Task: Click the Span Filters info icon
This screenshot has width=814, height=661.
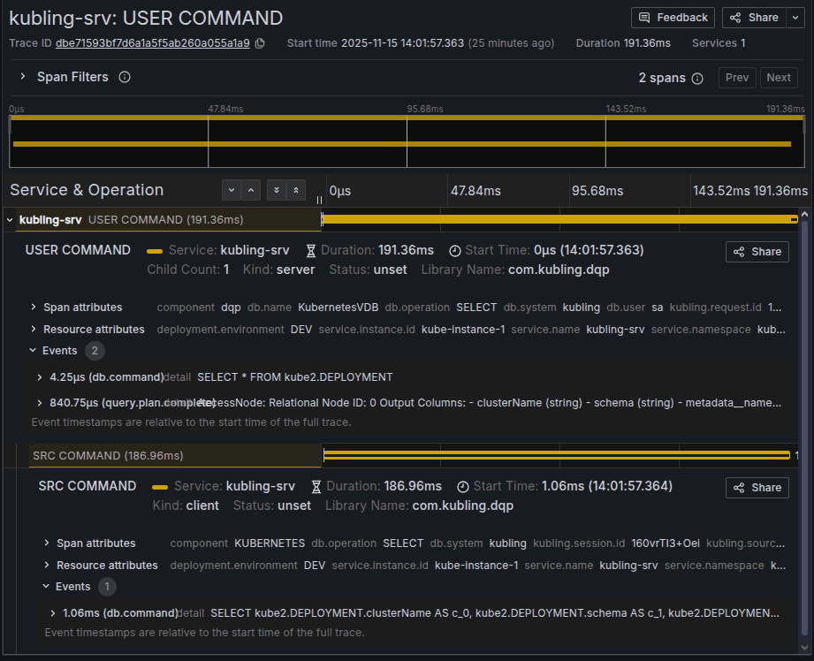Action: (x=125, y=77)
